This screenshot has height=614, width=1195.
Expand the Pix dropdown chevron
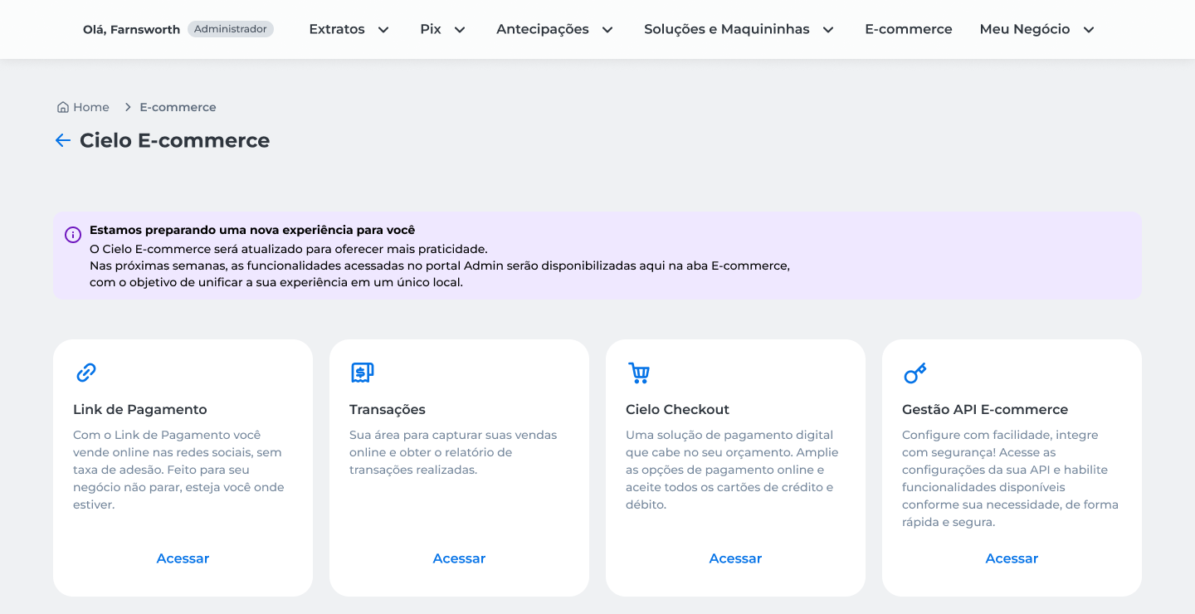[460, 30]
